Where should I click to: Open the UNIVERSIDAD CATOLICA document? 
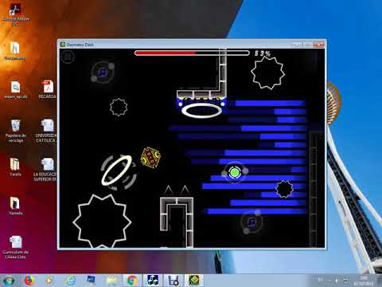46,131
